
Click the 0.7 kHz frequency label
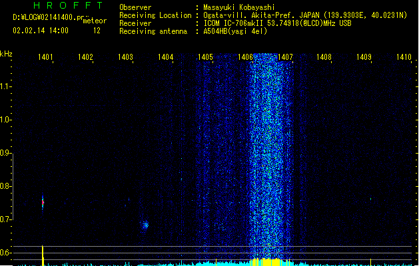tap(5, 219)
